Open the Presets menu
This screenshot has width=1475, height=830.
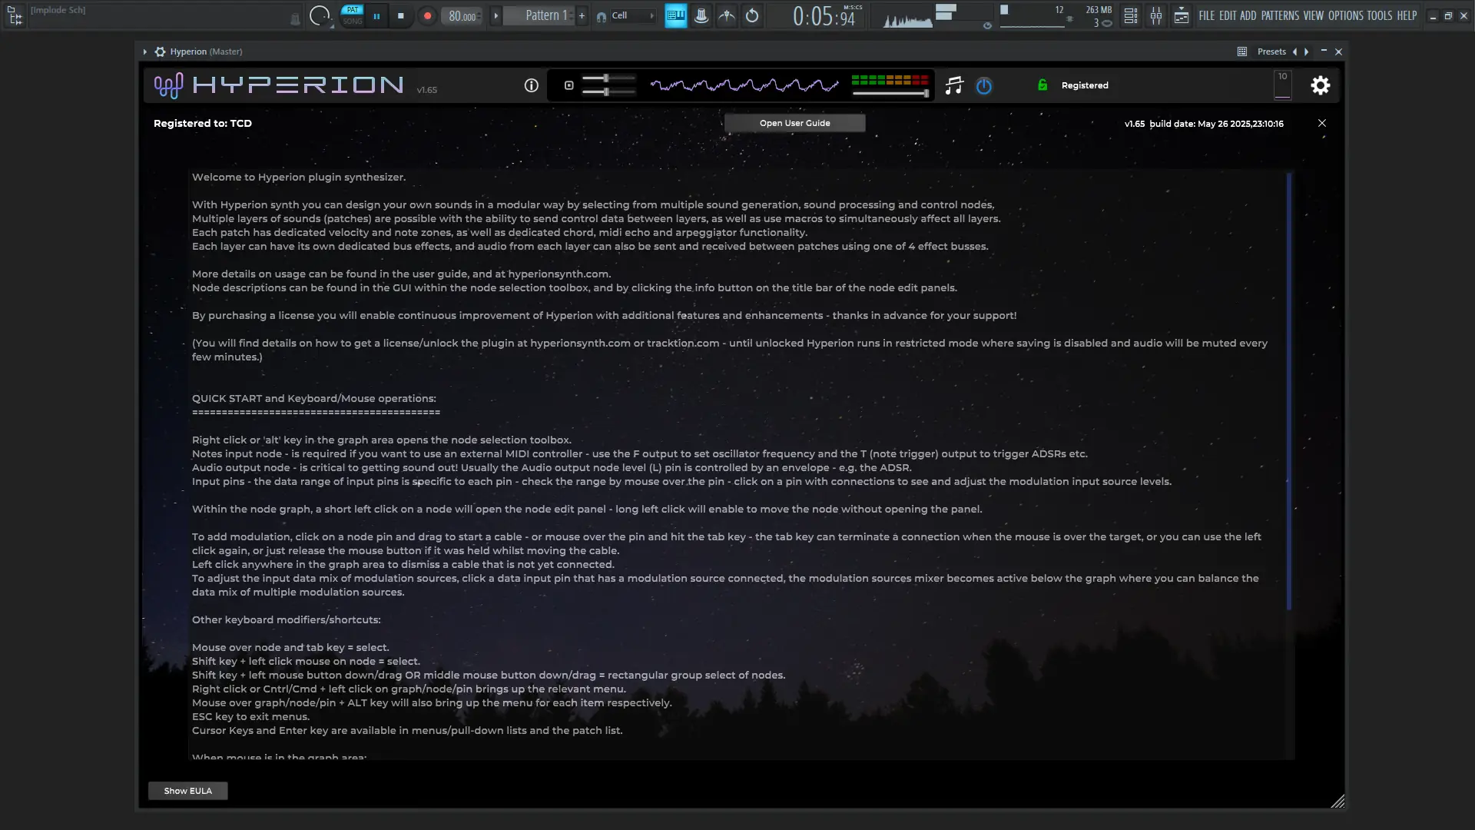pyautogui.click(x=1271, y=51)
